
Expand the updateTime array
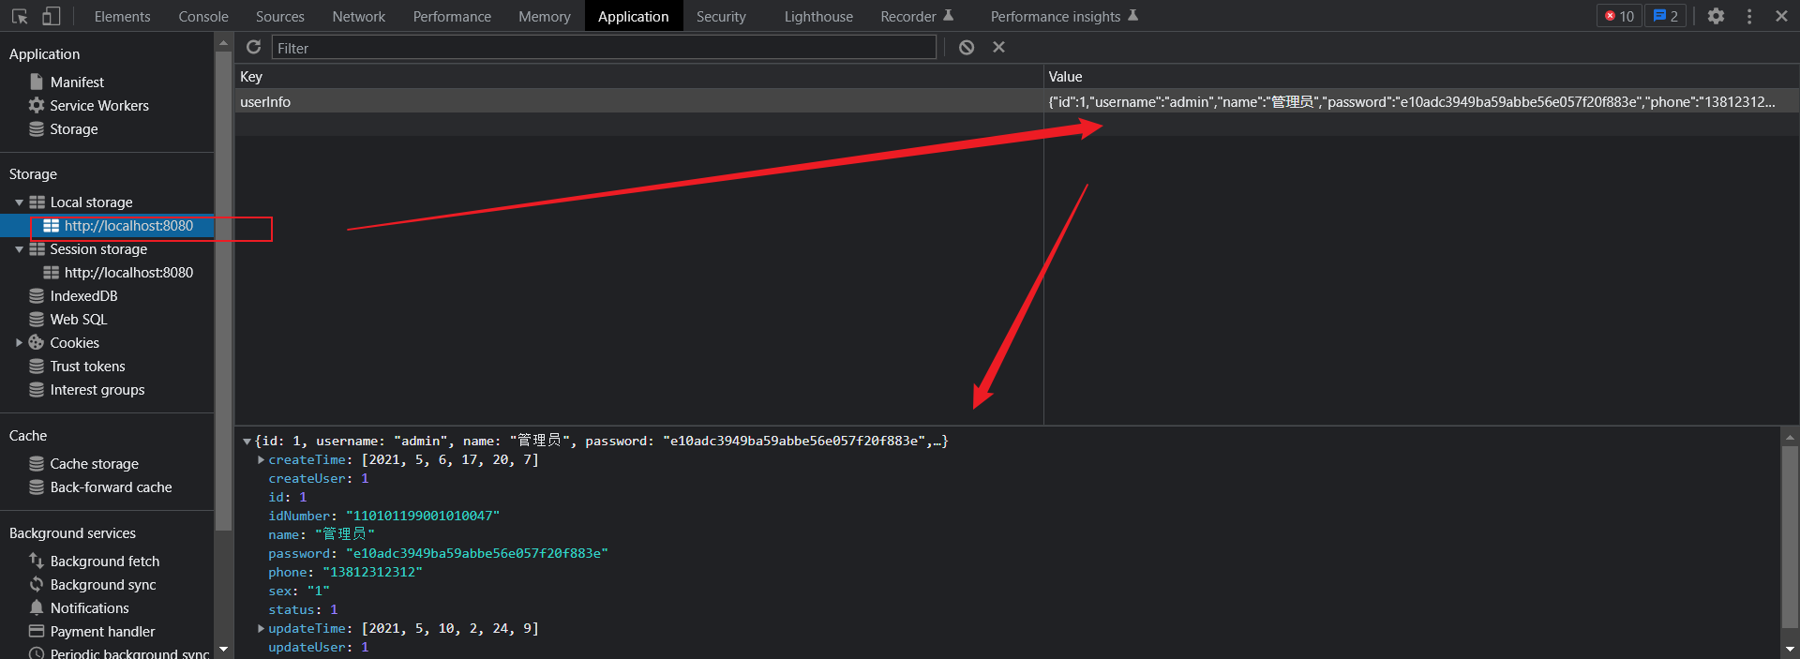[x=261, y=628]
